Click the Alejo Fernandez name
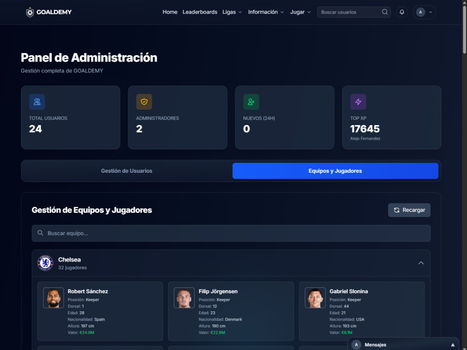 click(x=365, y=139)
